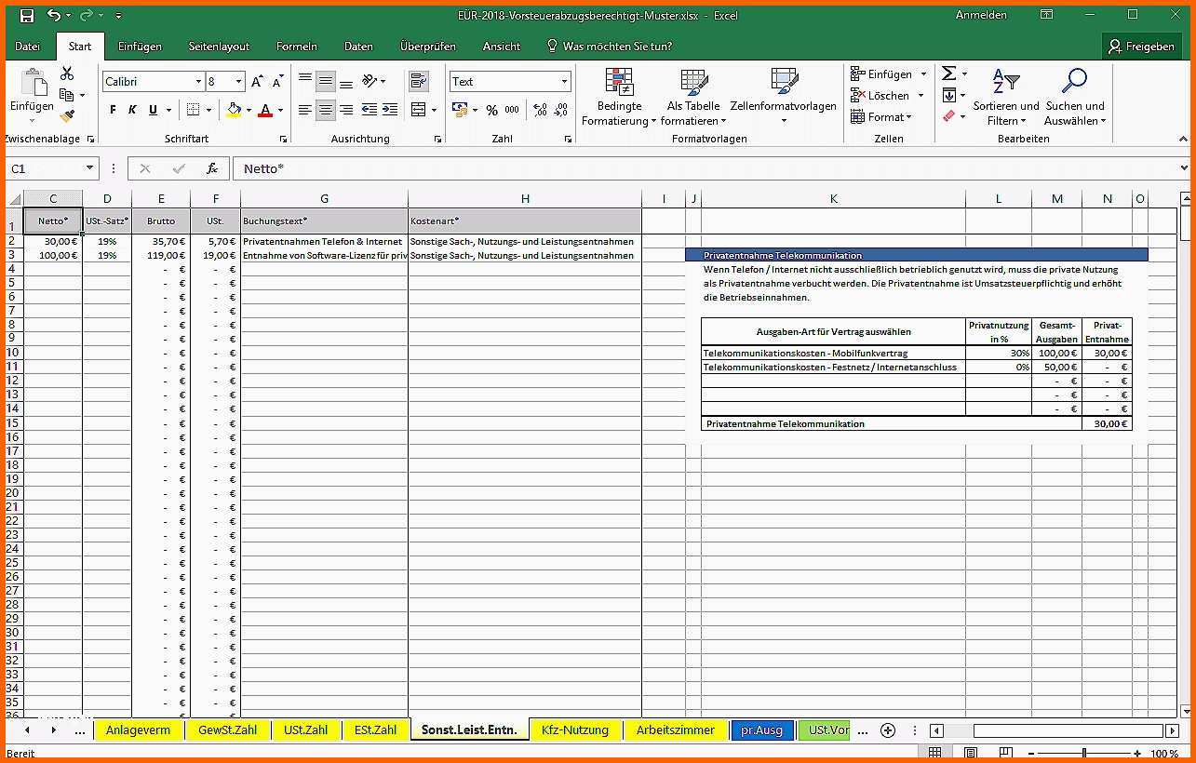Decrease decimal places
The image size is (1196, 763).
click(561, 110)
